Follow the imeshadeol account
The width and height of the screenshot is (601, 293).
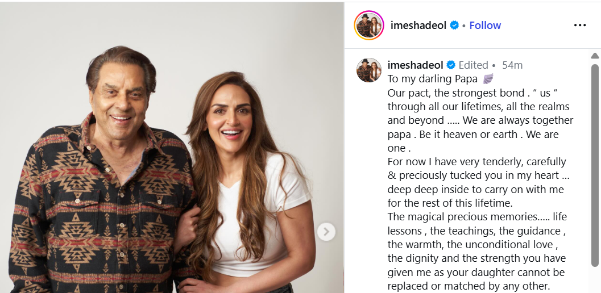tap(485, 26)
